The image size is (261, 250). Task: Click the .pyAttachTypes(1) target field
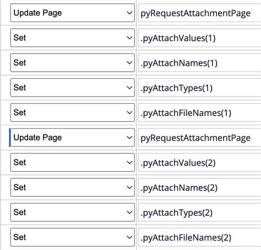tap(199, 88)
